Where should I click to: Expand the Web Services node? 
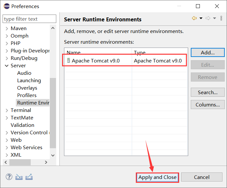7,148
